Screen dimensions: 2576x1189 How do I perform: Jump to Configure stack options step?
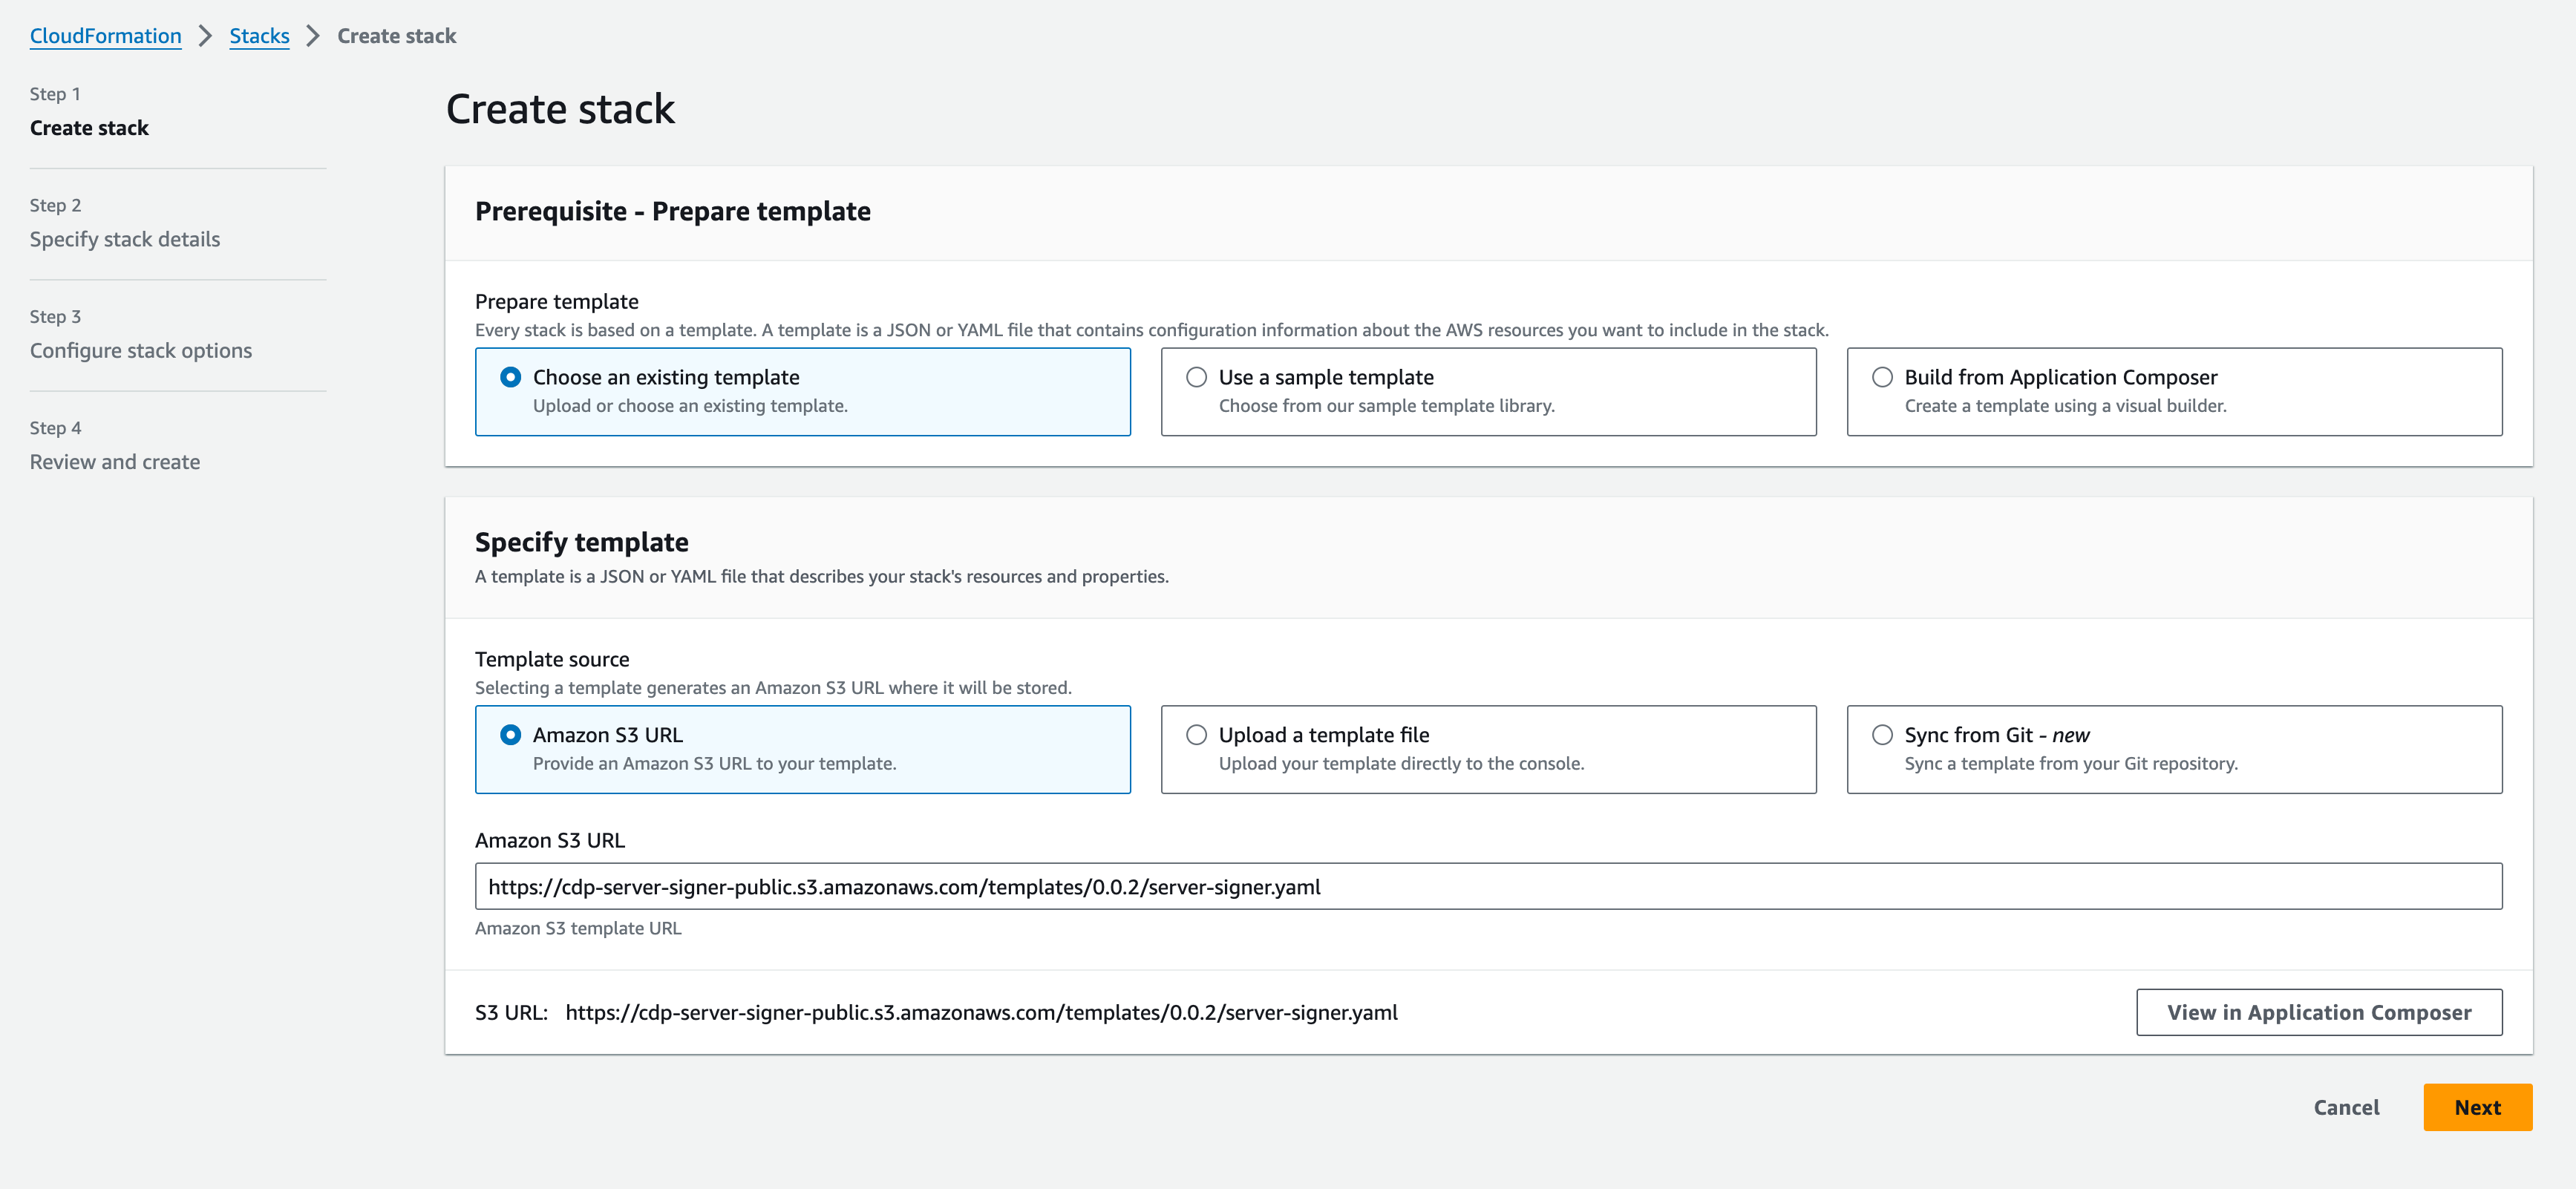(141, 351)
